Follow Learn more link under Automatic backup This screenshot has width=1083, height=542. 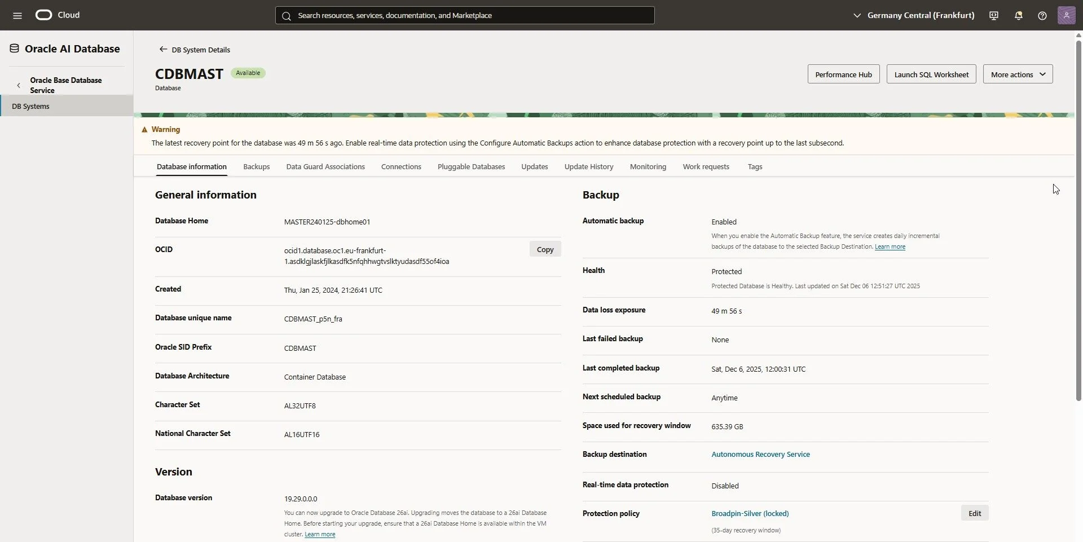(890, 246)
